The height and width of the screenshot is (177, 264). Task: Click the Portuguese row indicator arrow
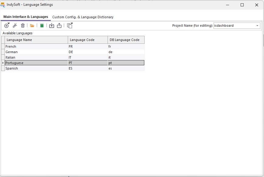pos(3,63)
